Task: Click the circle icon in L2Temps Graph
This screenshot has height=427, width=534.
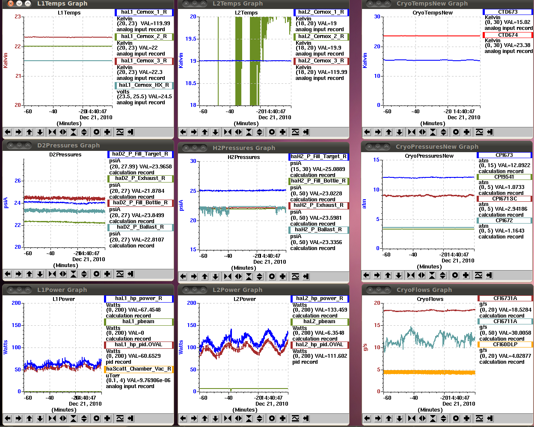Action: pos(272,132)
